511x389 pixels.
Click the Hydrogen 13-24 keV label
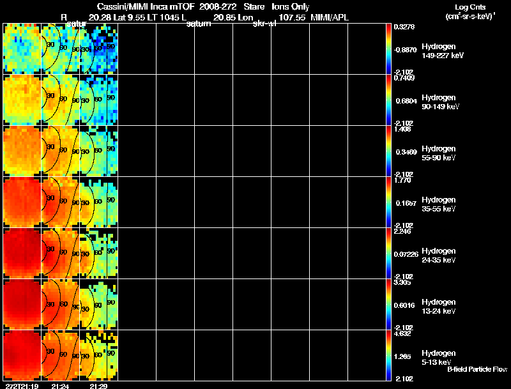[x=439, y=307]
